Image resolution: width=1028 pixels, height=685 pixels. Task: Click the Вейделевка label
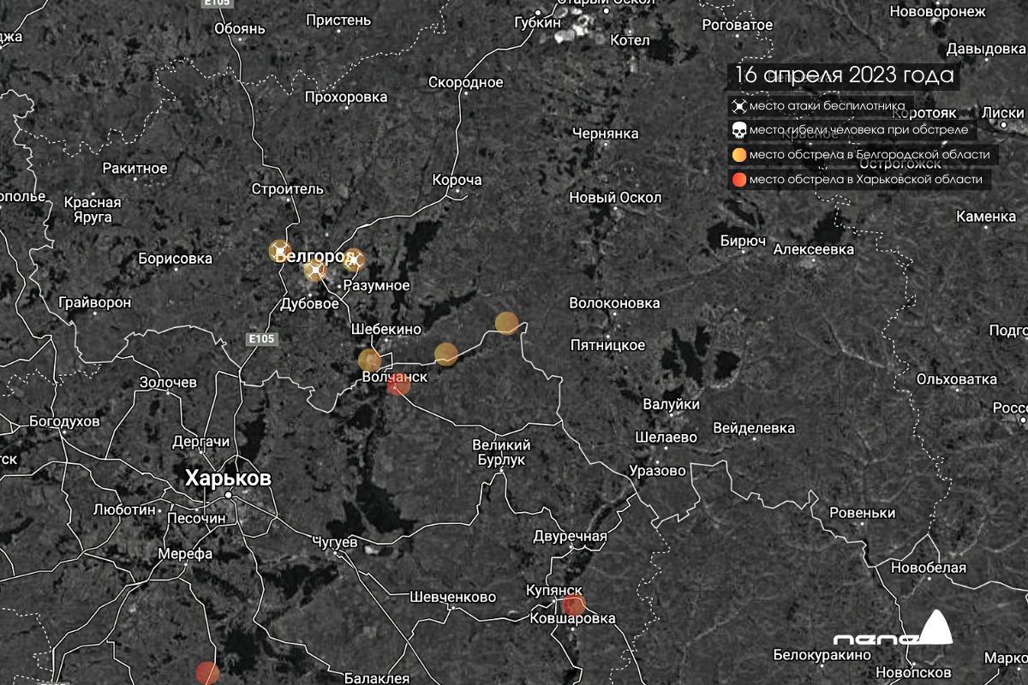click(x=754, y=428)
